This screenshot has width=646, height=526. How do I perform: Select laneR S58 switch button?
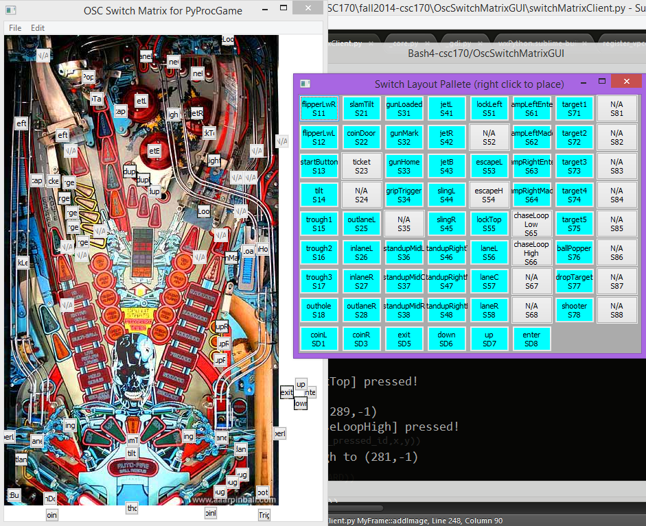click(489, 311)
